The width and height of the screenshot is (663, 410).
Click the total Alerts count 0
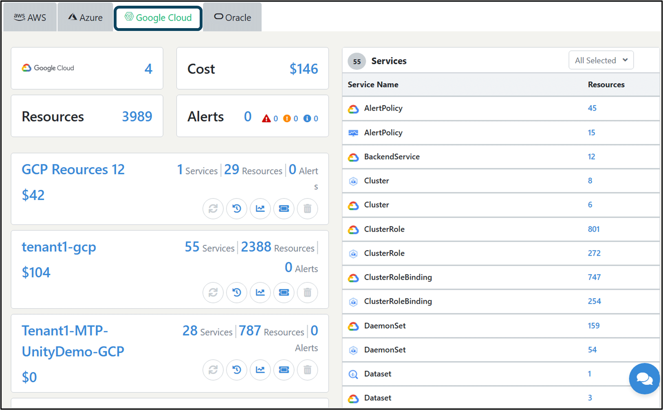(x=248, y=117)
